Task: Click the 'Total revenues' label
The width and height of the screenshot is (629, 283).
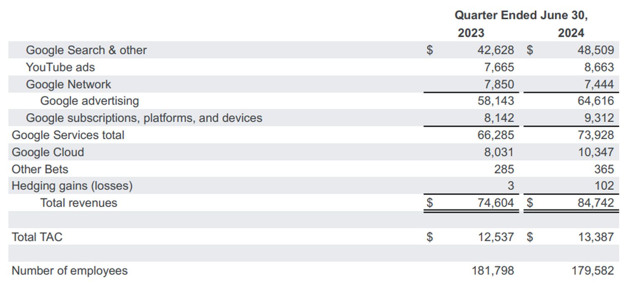Action: tap(78, 203)
